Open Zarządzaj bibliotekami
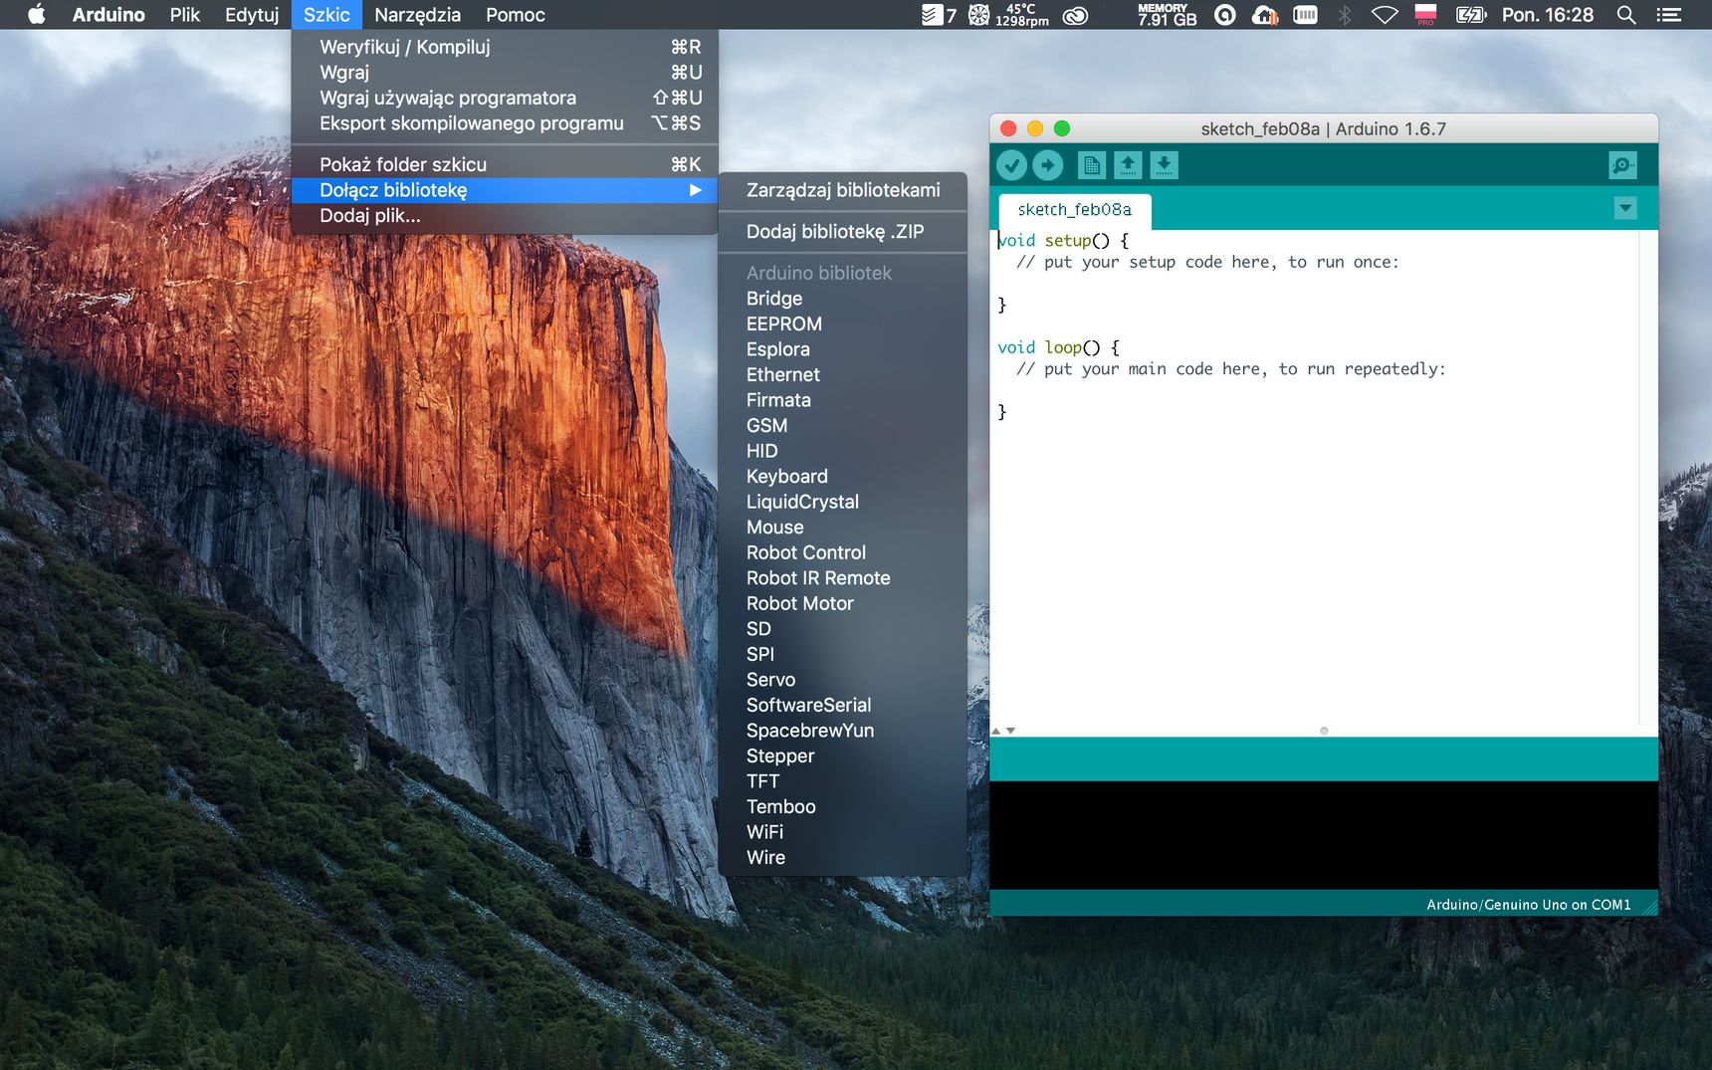This screenshot has width=1712, height=1070. coord(843,190)
